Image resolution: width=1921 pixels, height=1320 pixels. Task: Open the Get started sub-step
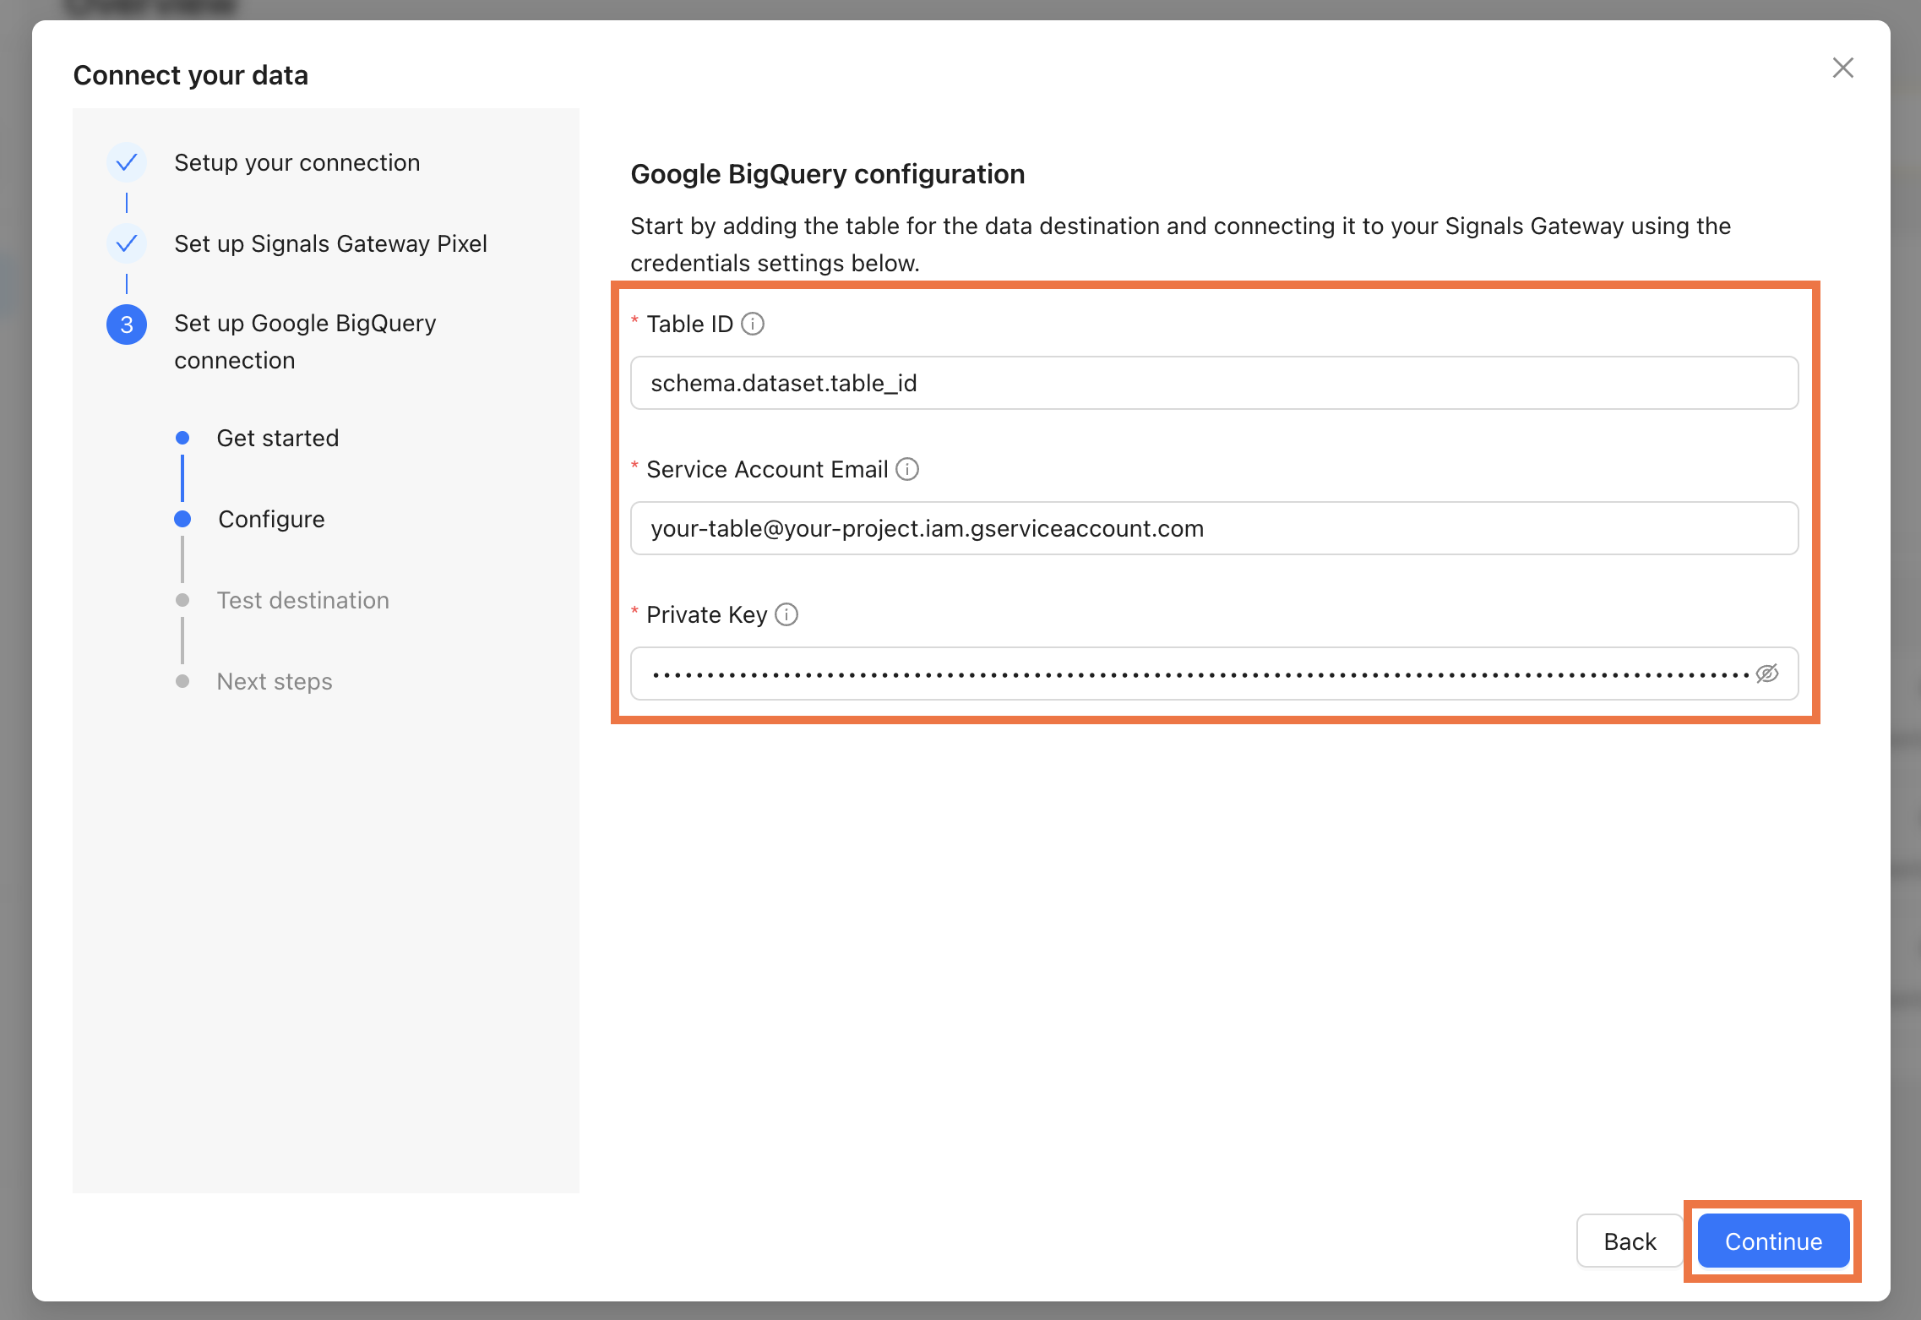(277, 439)
